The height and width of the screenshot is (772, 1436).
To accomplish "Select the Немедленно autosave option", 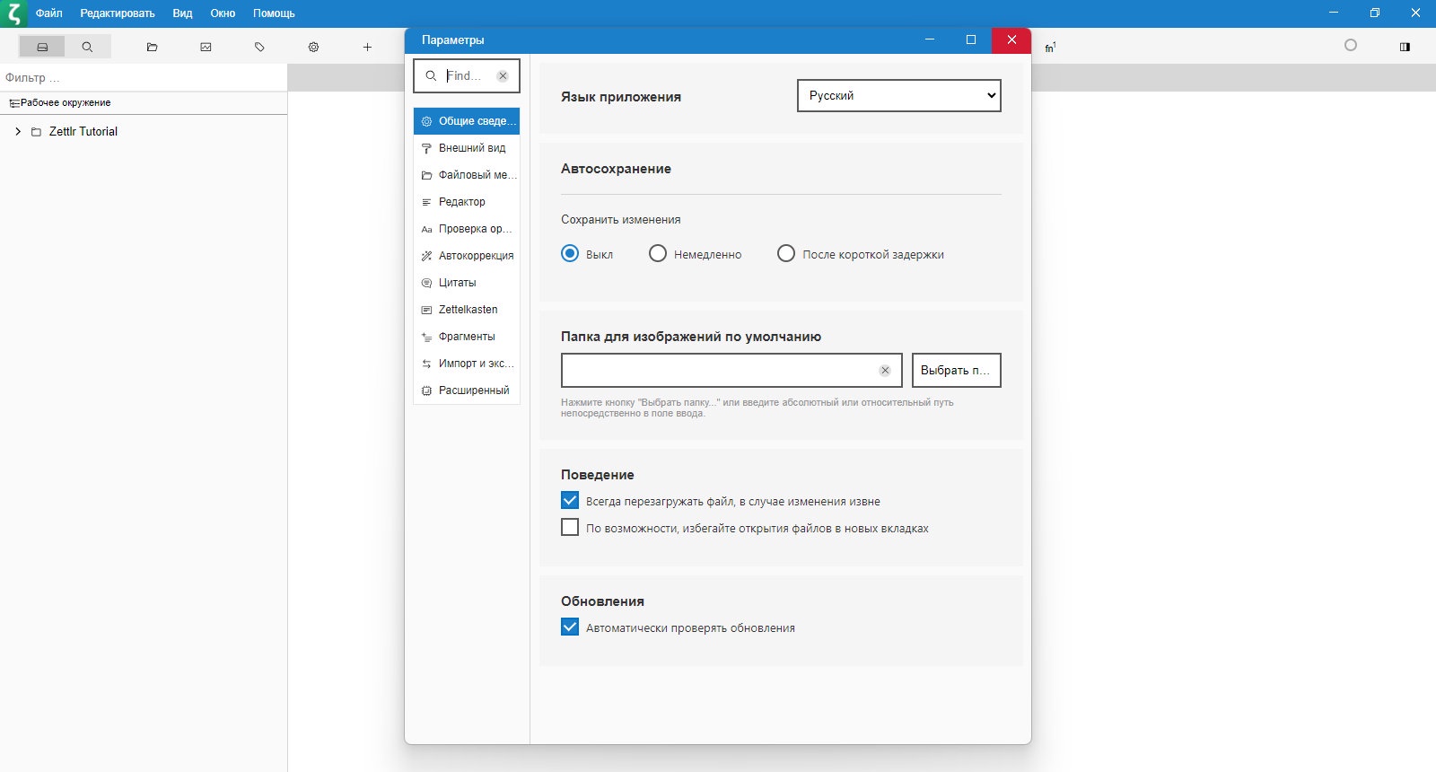I will click(x=658, y=253).
